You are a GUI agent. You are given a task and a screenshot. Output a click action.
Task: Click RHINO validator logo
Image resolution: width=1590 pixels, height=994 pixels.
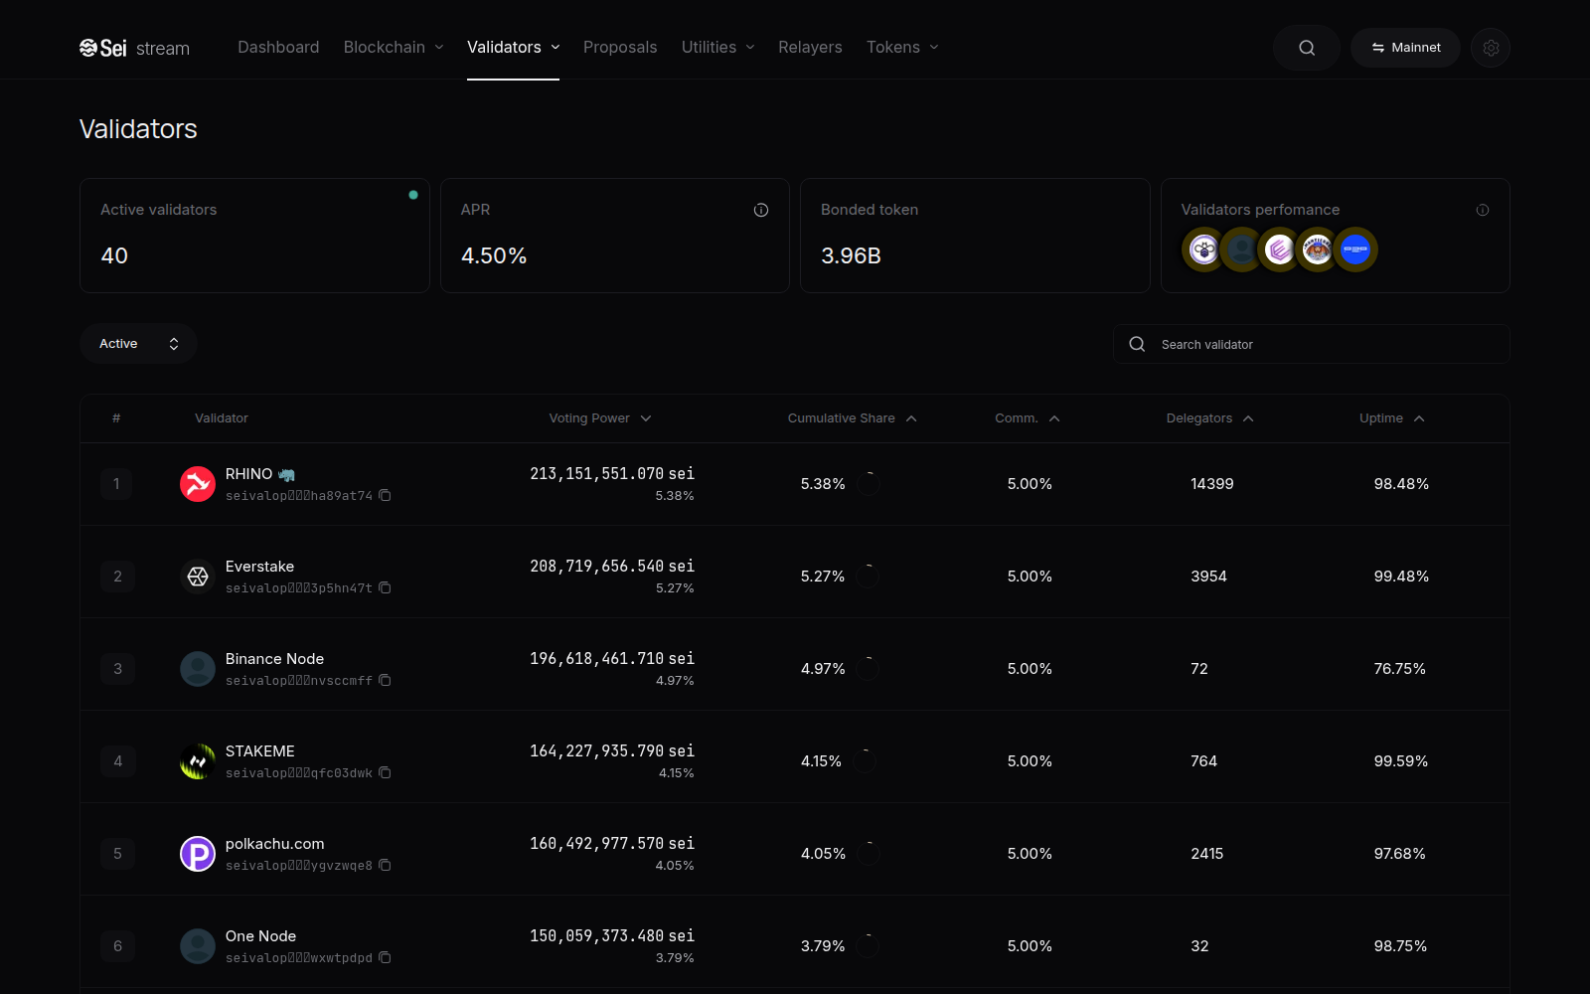coord(198,484)
